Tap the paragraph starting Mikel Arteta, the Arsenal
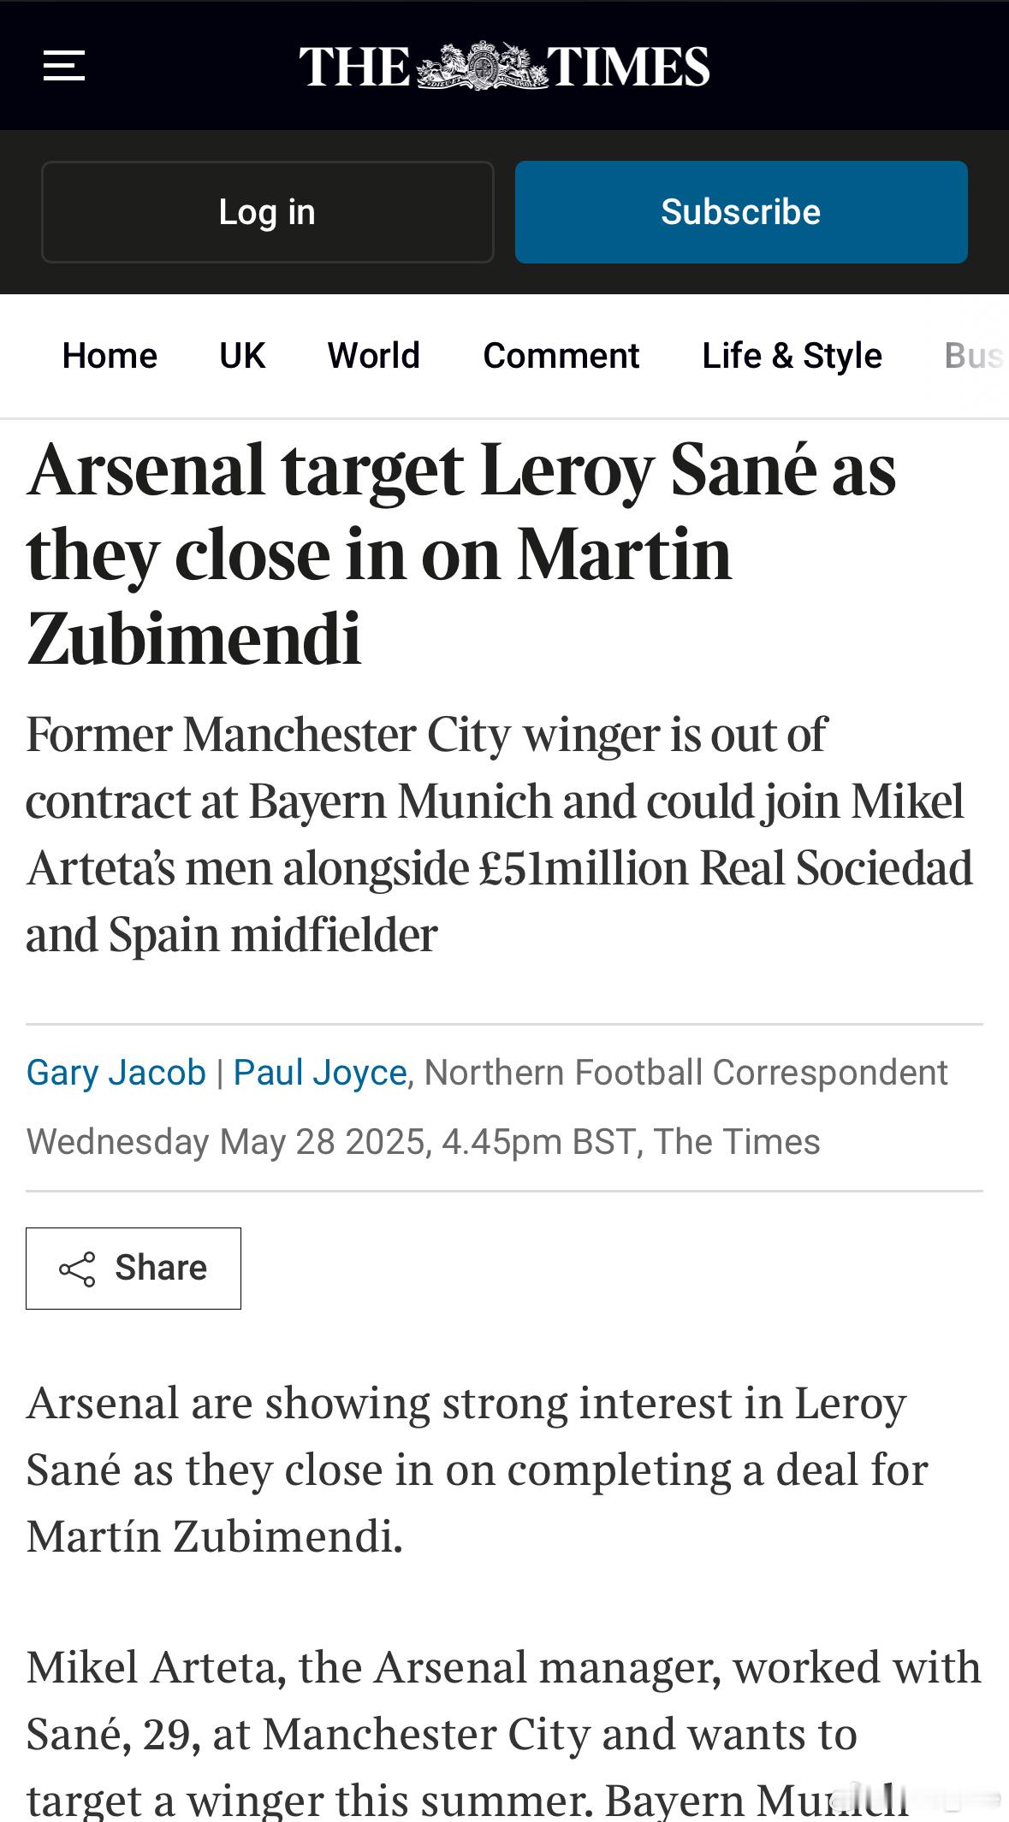1009x1822 pixels. [503, 1733]
